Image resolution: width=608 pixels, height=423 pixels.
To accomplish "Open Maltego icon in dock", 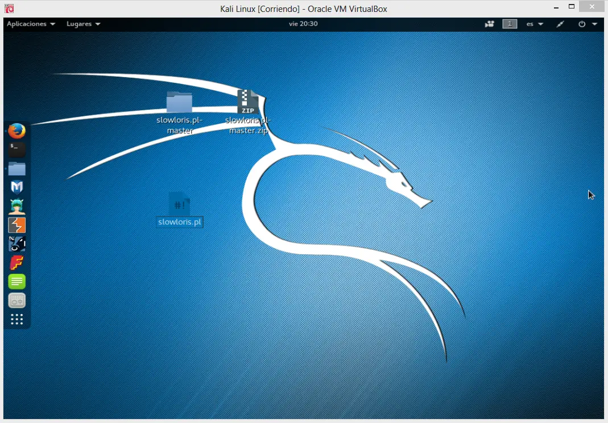I will click(x=16, y=244).
